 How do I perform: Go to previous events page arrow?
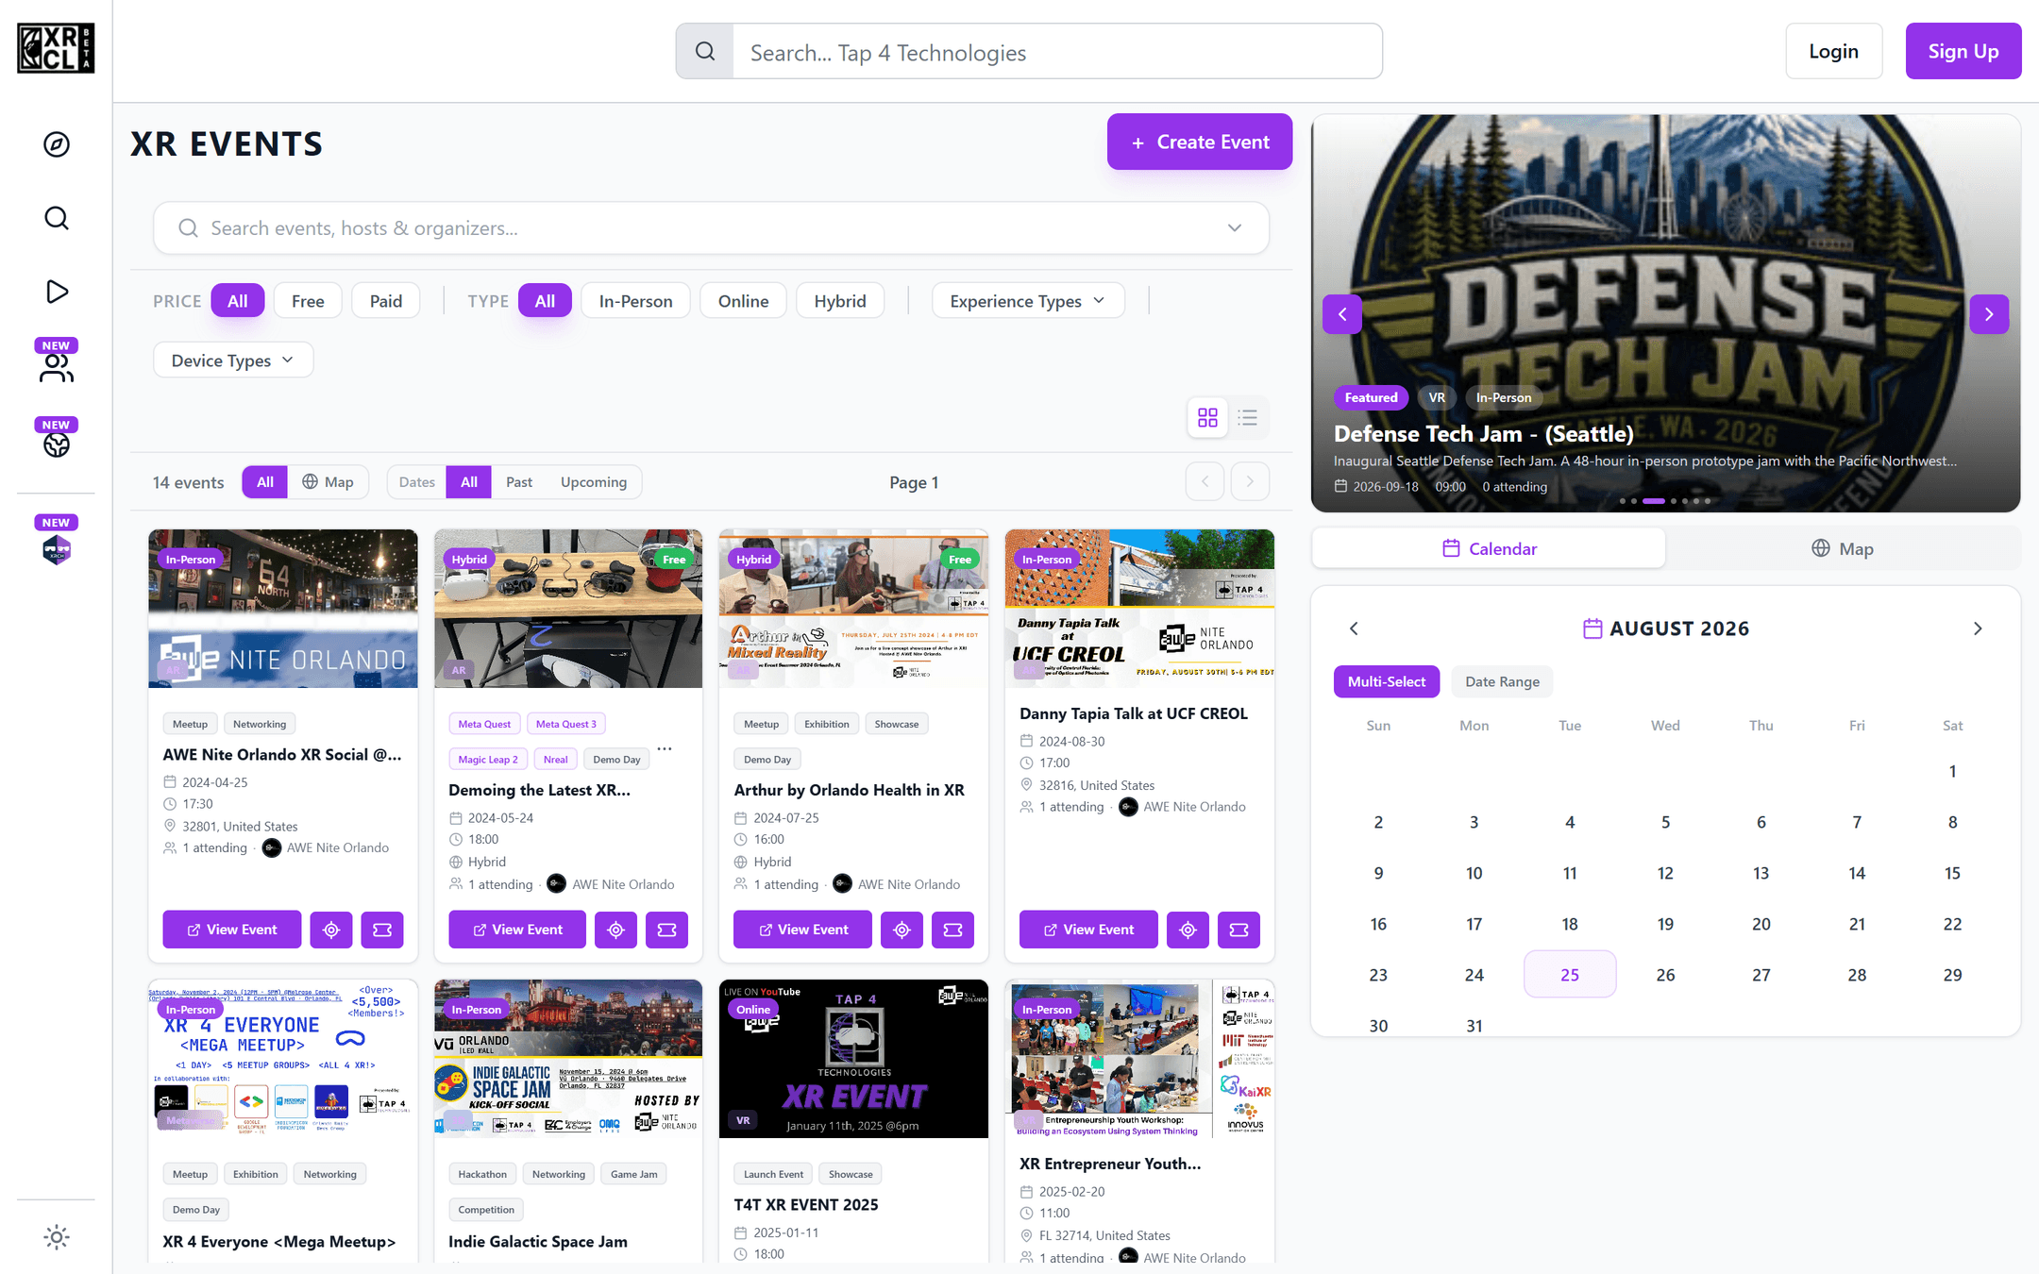pos(1205,481)
